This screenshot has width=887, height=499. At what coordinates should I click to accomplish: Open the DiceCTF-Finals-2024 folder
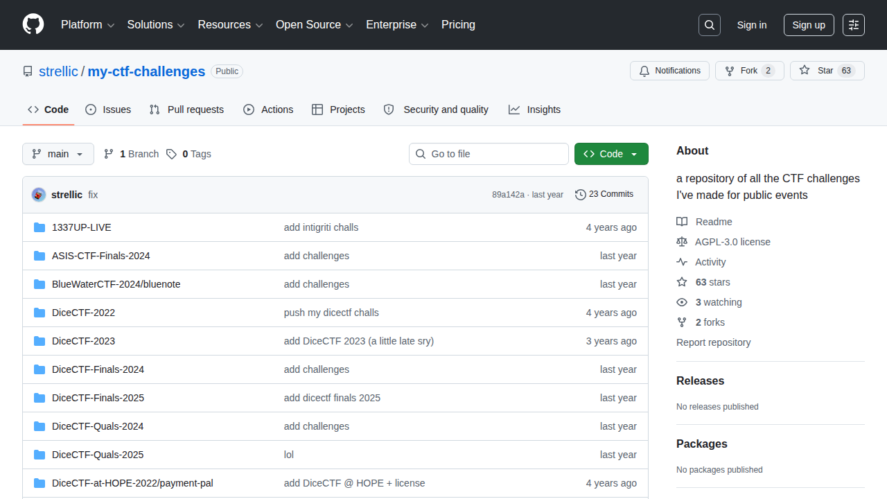click(x=98, y=369)
